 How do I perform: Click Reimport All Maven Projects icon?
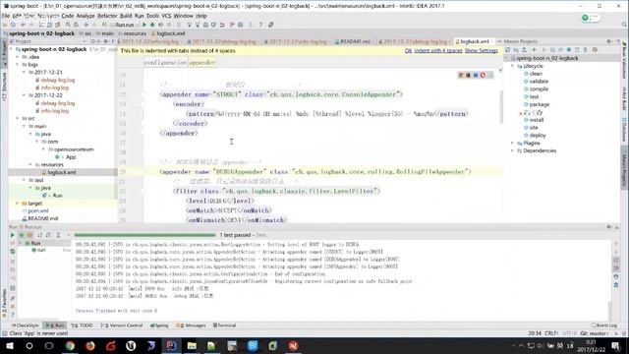coord(508,50)
